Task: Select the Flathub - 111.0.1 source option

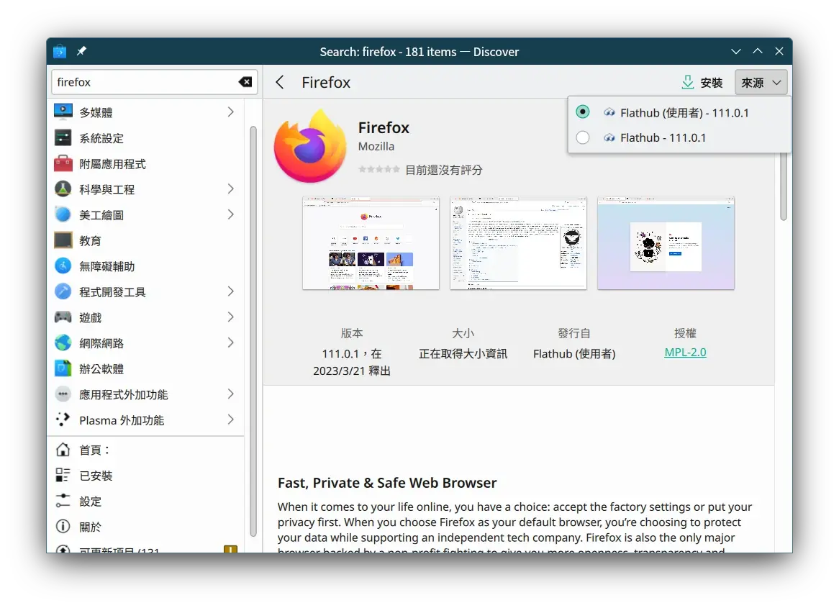Action: (x=583, y=137)
